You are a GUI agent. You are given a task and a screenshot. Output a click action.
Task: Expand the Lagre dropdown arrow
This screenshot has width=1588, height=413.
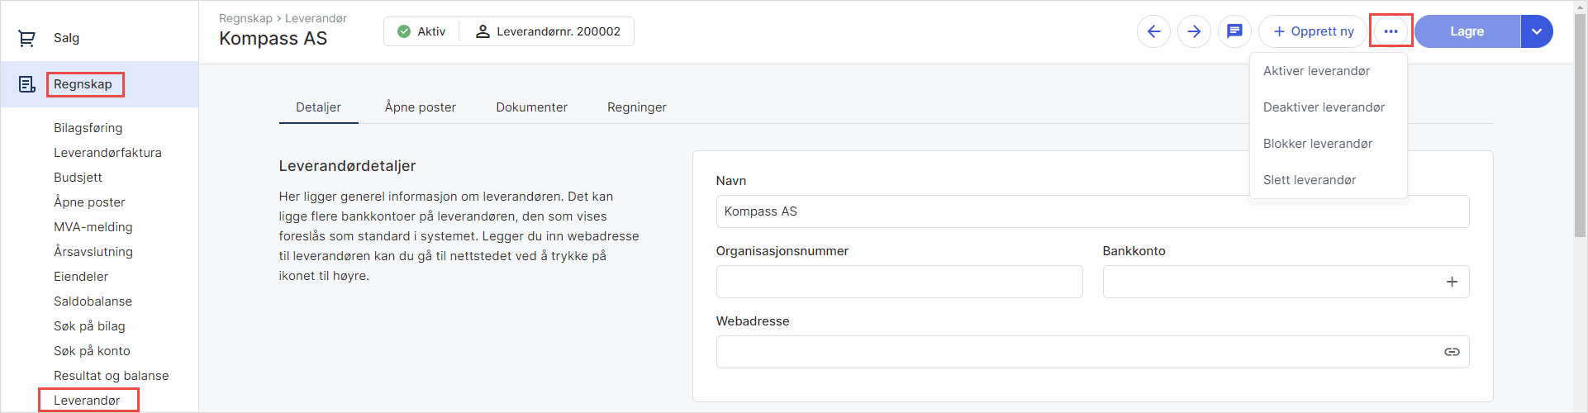[x=1537, y=31]
